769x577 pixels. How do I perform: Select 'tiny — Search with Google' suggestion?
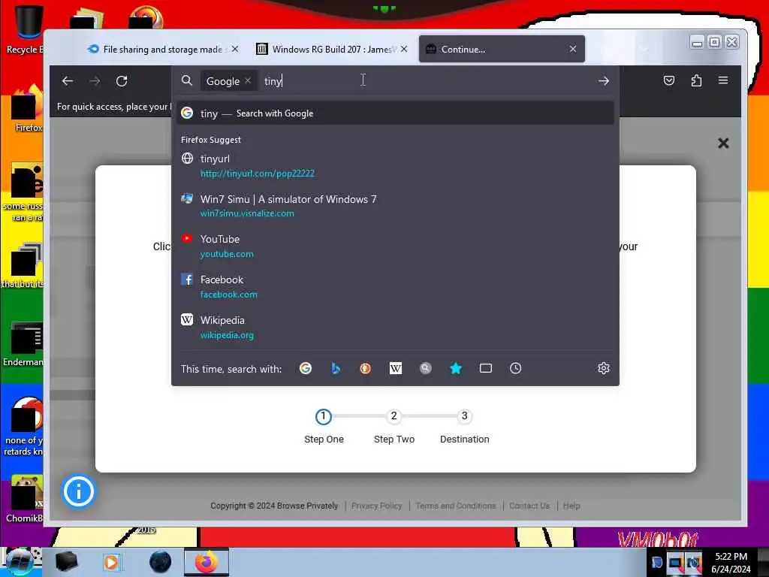395,113
